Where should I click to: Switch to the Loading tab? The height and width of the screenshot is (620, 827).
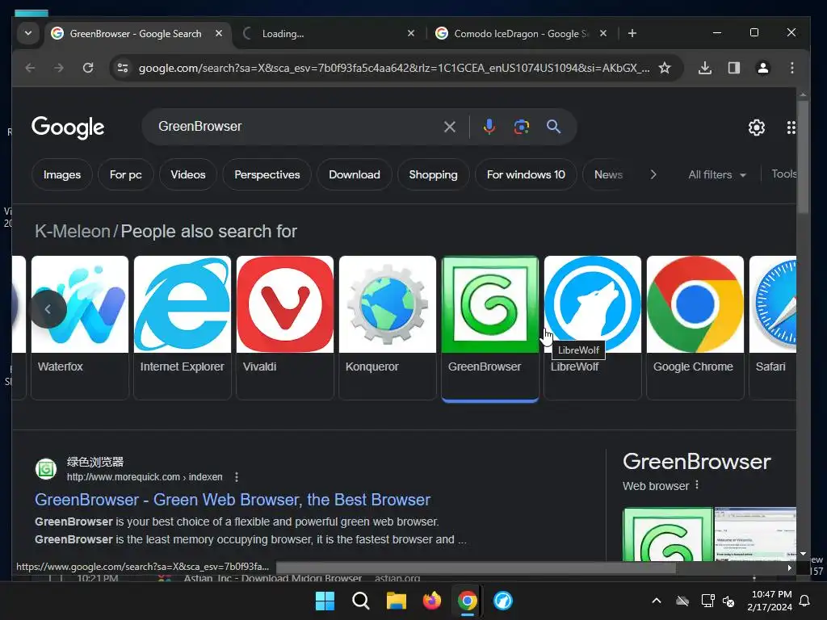pyautogui.click(x=328, y=33)
